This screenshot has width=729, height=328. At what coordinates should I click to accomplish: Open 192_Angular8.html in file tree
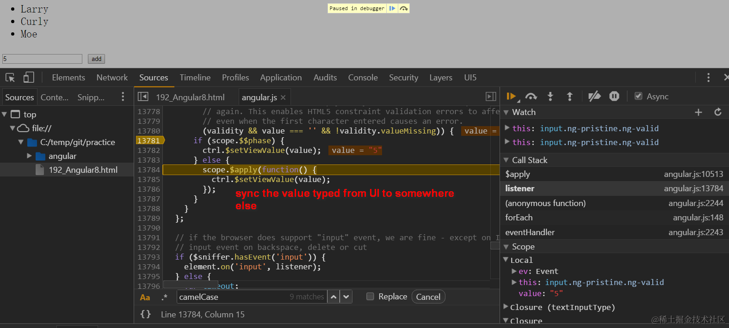tap(83, 170)
